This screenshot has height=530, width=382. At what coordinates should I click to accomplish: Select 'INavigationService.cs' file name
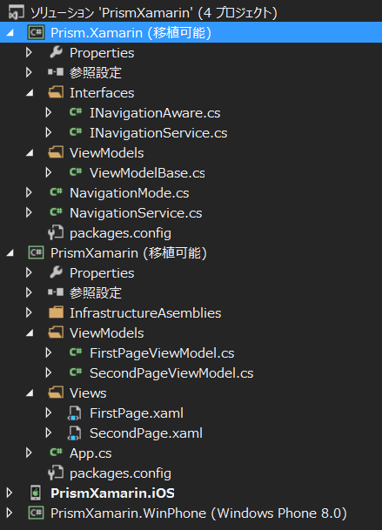click(x=158, y=133)
